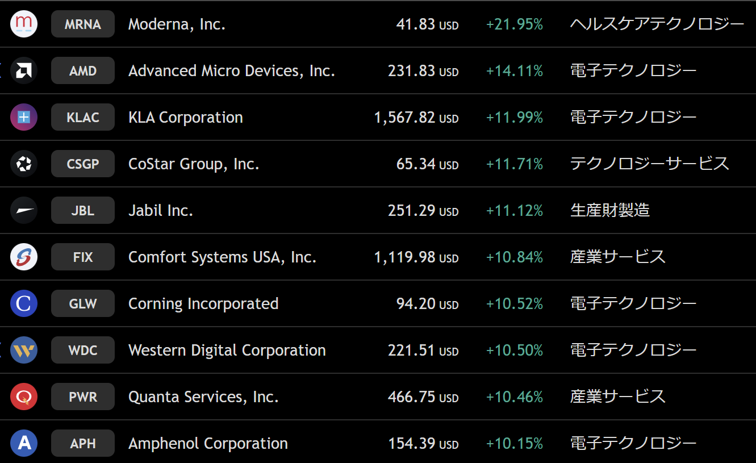Click the Moderna company logo icon
This screenshot has height=463, width=756.
pos(24,24)
